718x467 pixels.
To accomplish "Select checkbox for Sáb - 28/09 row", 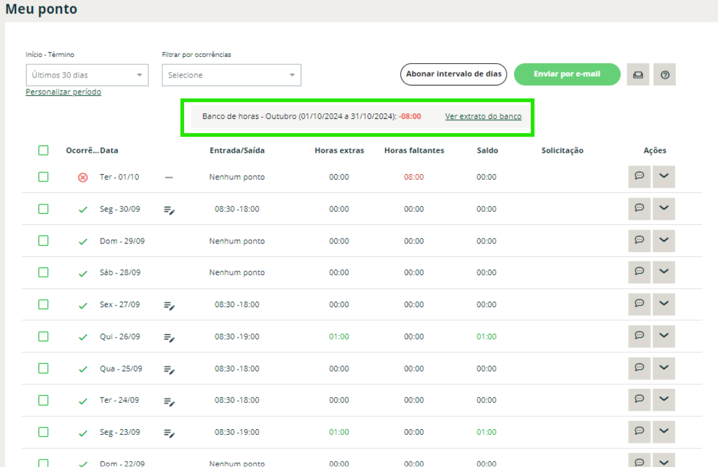I will 43,273.
